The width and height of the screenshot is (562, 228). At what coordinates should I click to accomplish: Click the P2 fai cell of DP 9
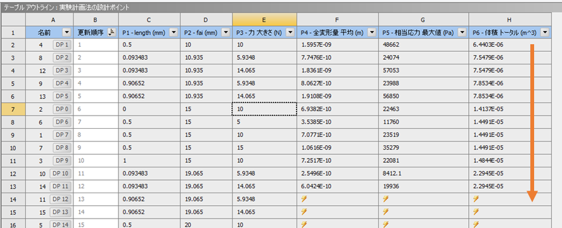[x=207, y=160]
